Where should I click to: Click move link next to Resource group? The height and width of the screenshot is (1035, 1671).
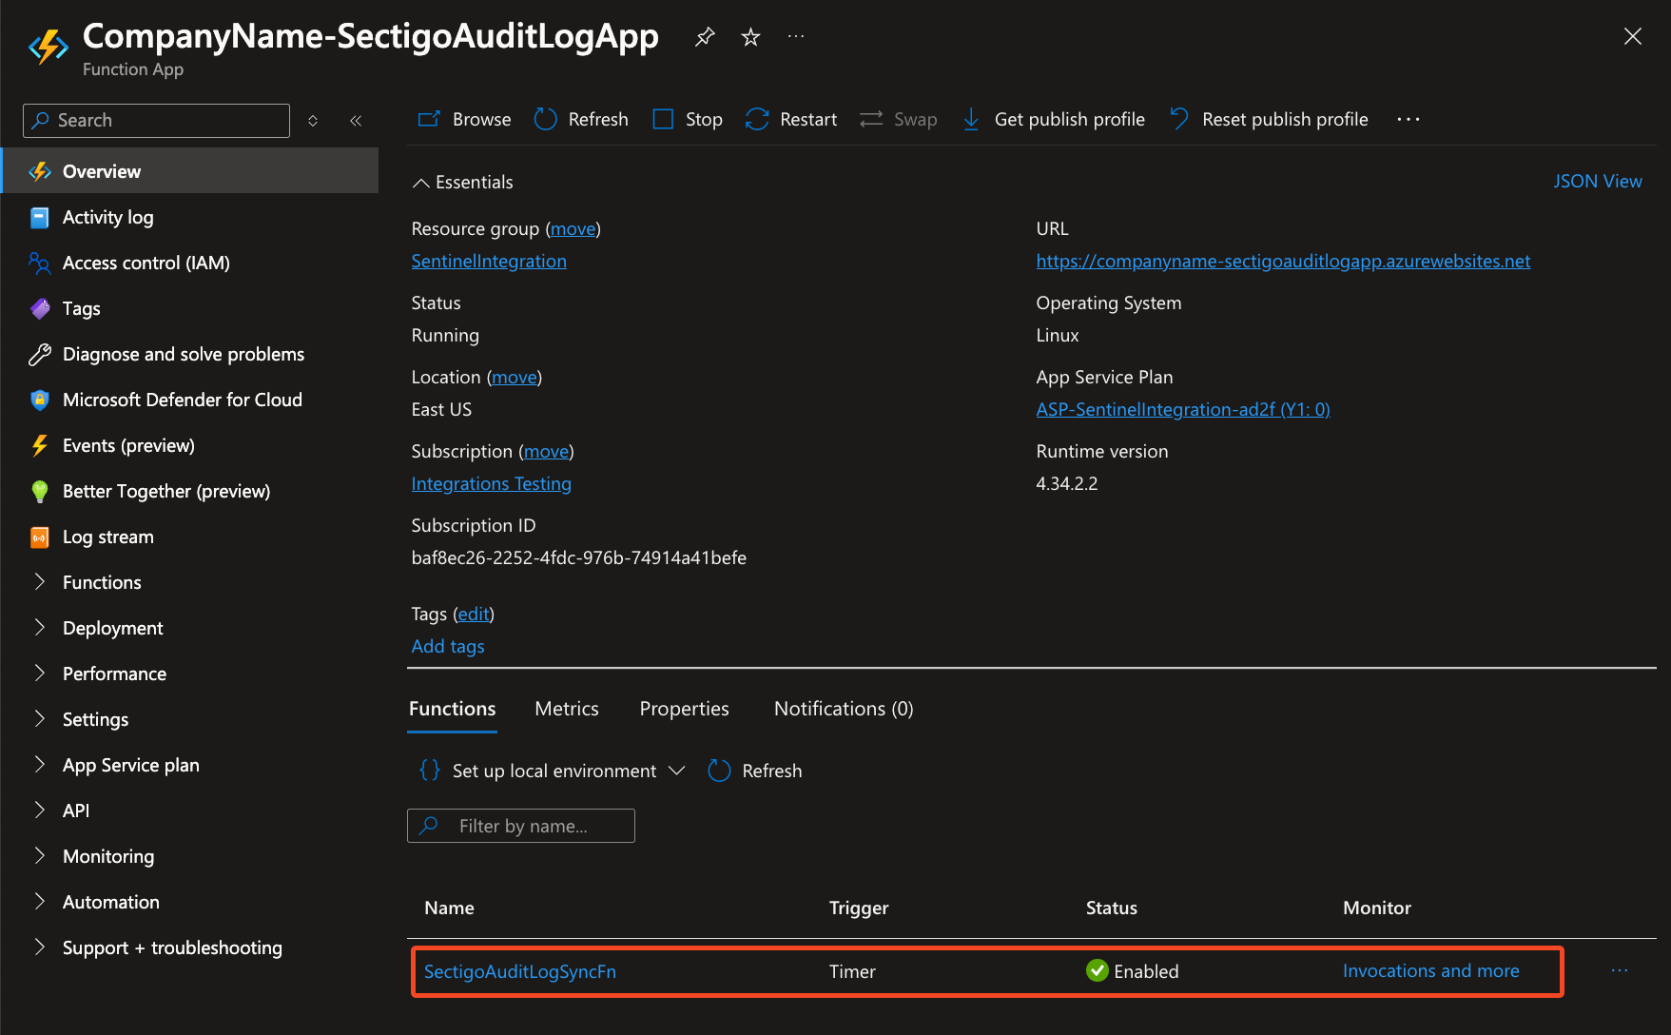[573, 228]
